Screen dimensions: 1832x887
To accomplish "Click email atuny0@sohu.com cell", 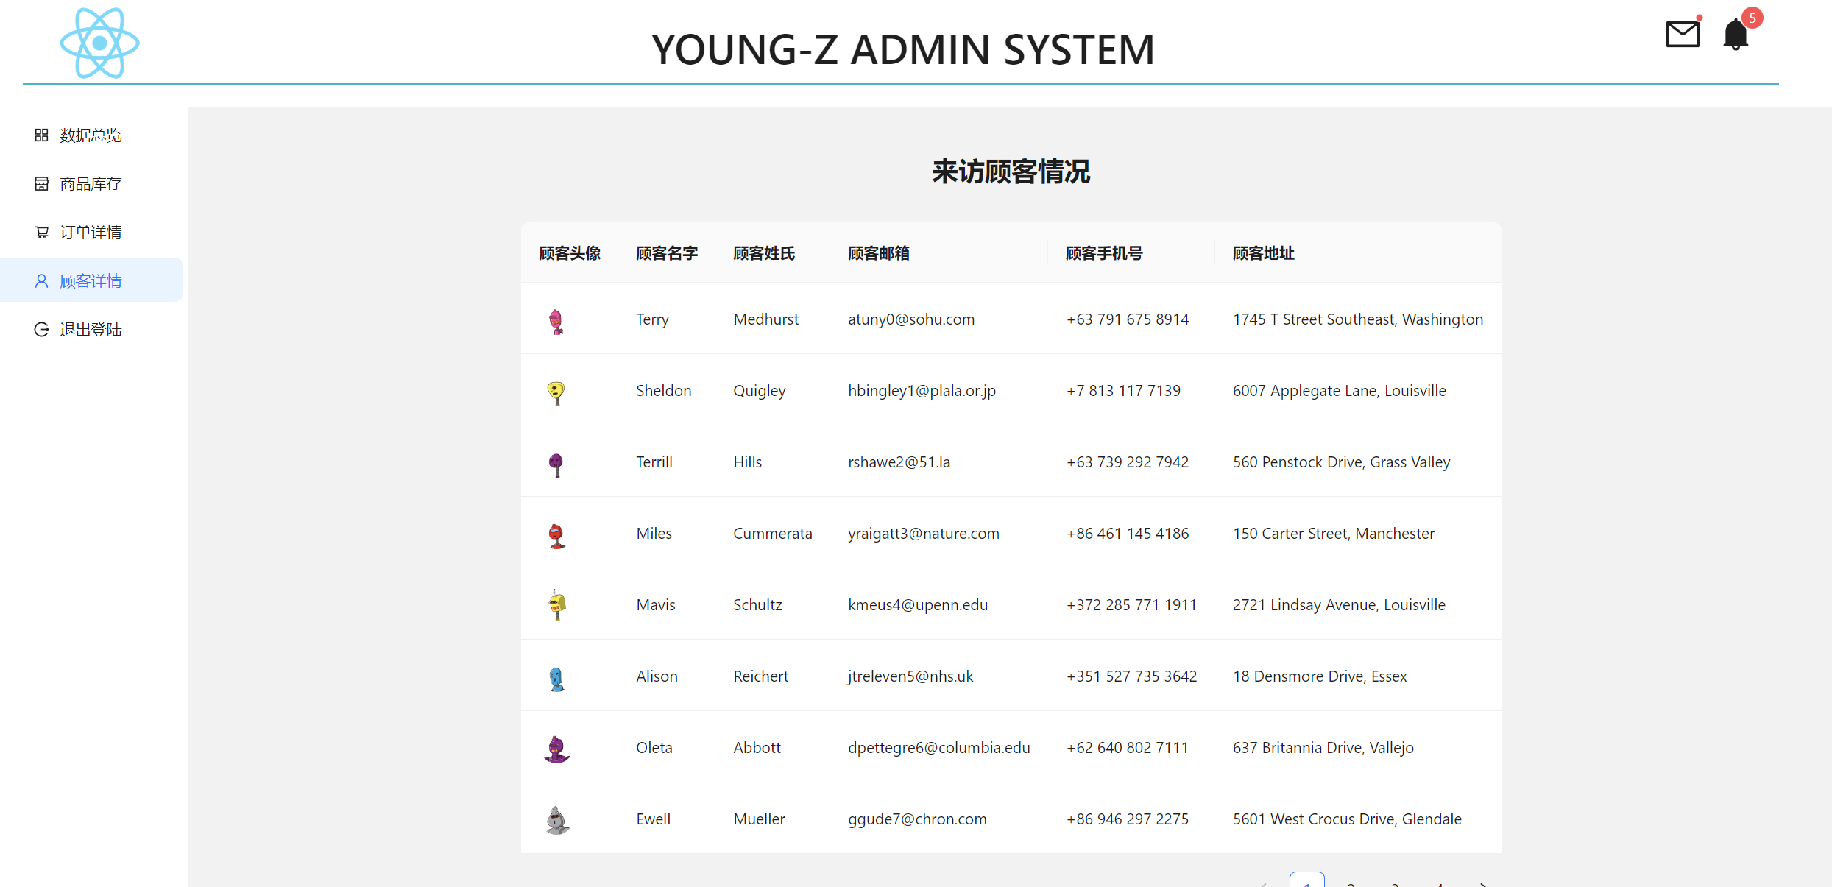I will (x=911, y=319).
